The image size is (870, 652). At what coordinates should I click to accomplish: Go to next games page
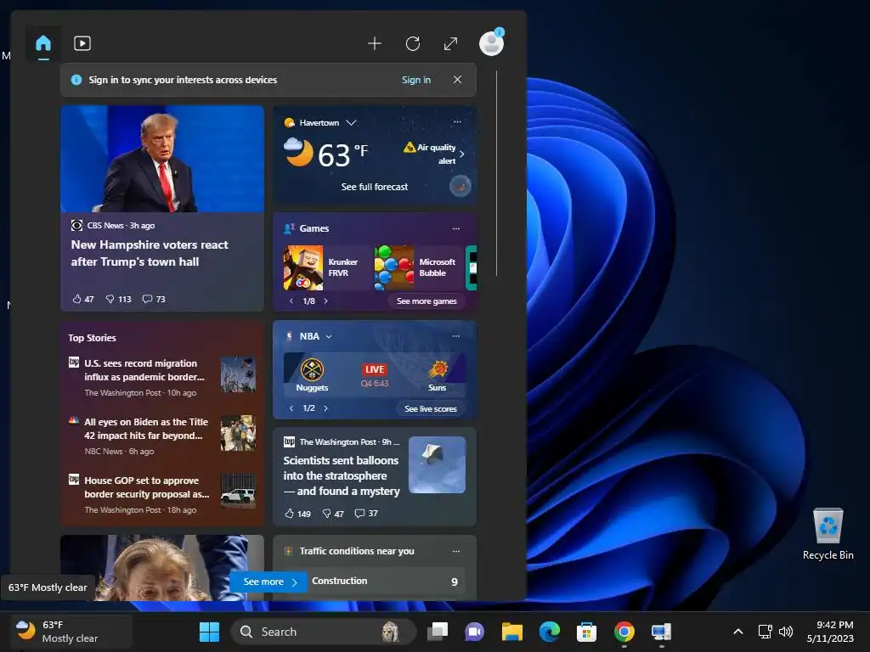tap(325, 301)
